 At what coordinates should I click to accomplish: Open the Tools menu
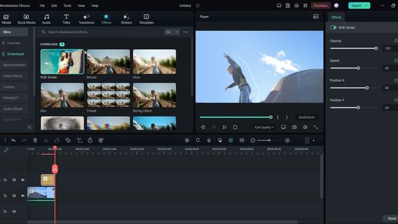pyautogui.click(x=67, y=6)
